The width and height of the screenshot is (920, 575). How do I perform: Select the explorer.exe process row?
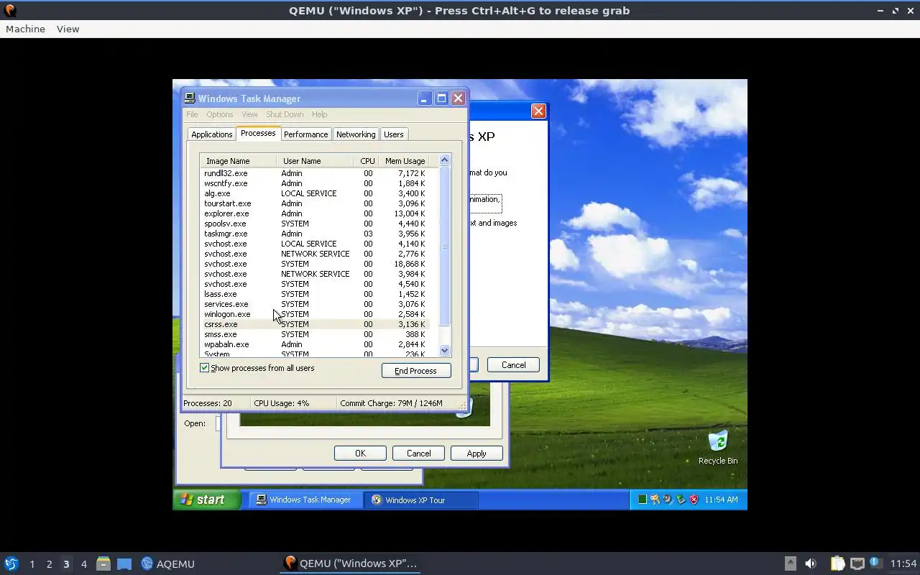tap(316, 213)
